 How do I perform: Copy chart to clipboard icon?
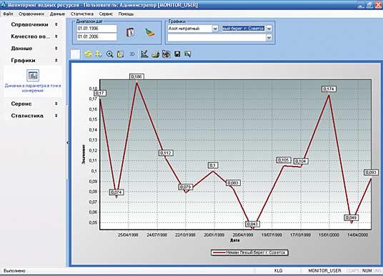click(x=166, y=54)
